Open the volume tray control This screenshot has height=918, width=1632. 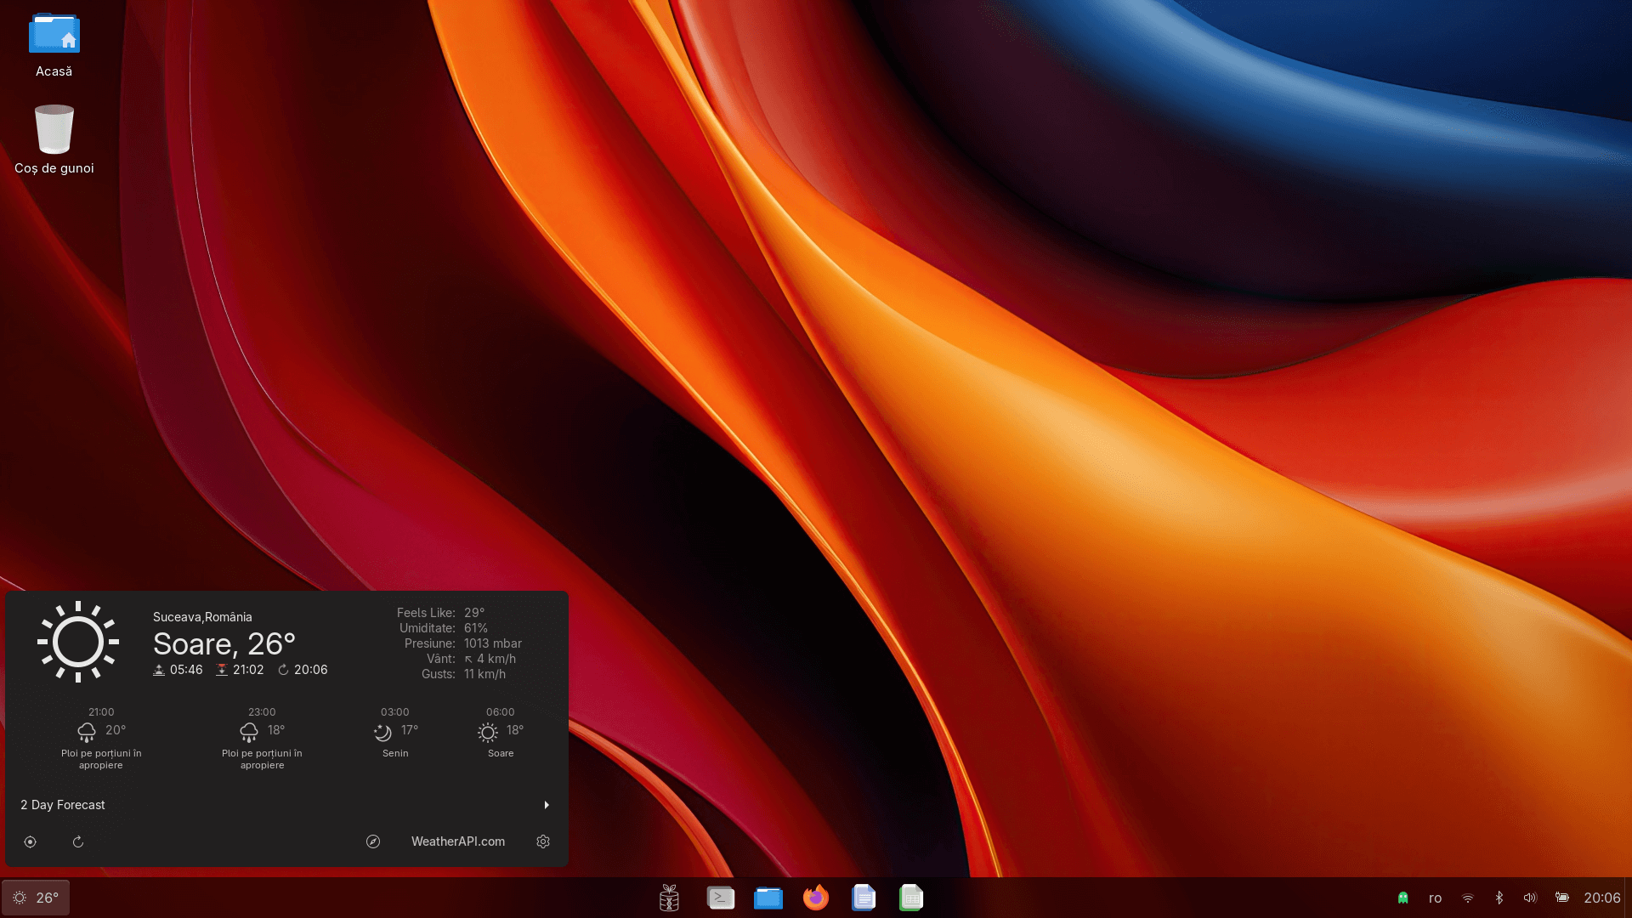(x=1530, y=898)
